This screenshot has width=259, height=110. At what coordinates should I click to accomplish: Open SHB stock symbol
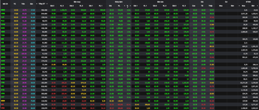pos(3,28)
